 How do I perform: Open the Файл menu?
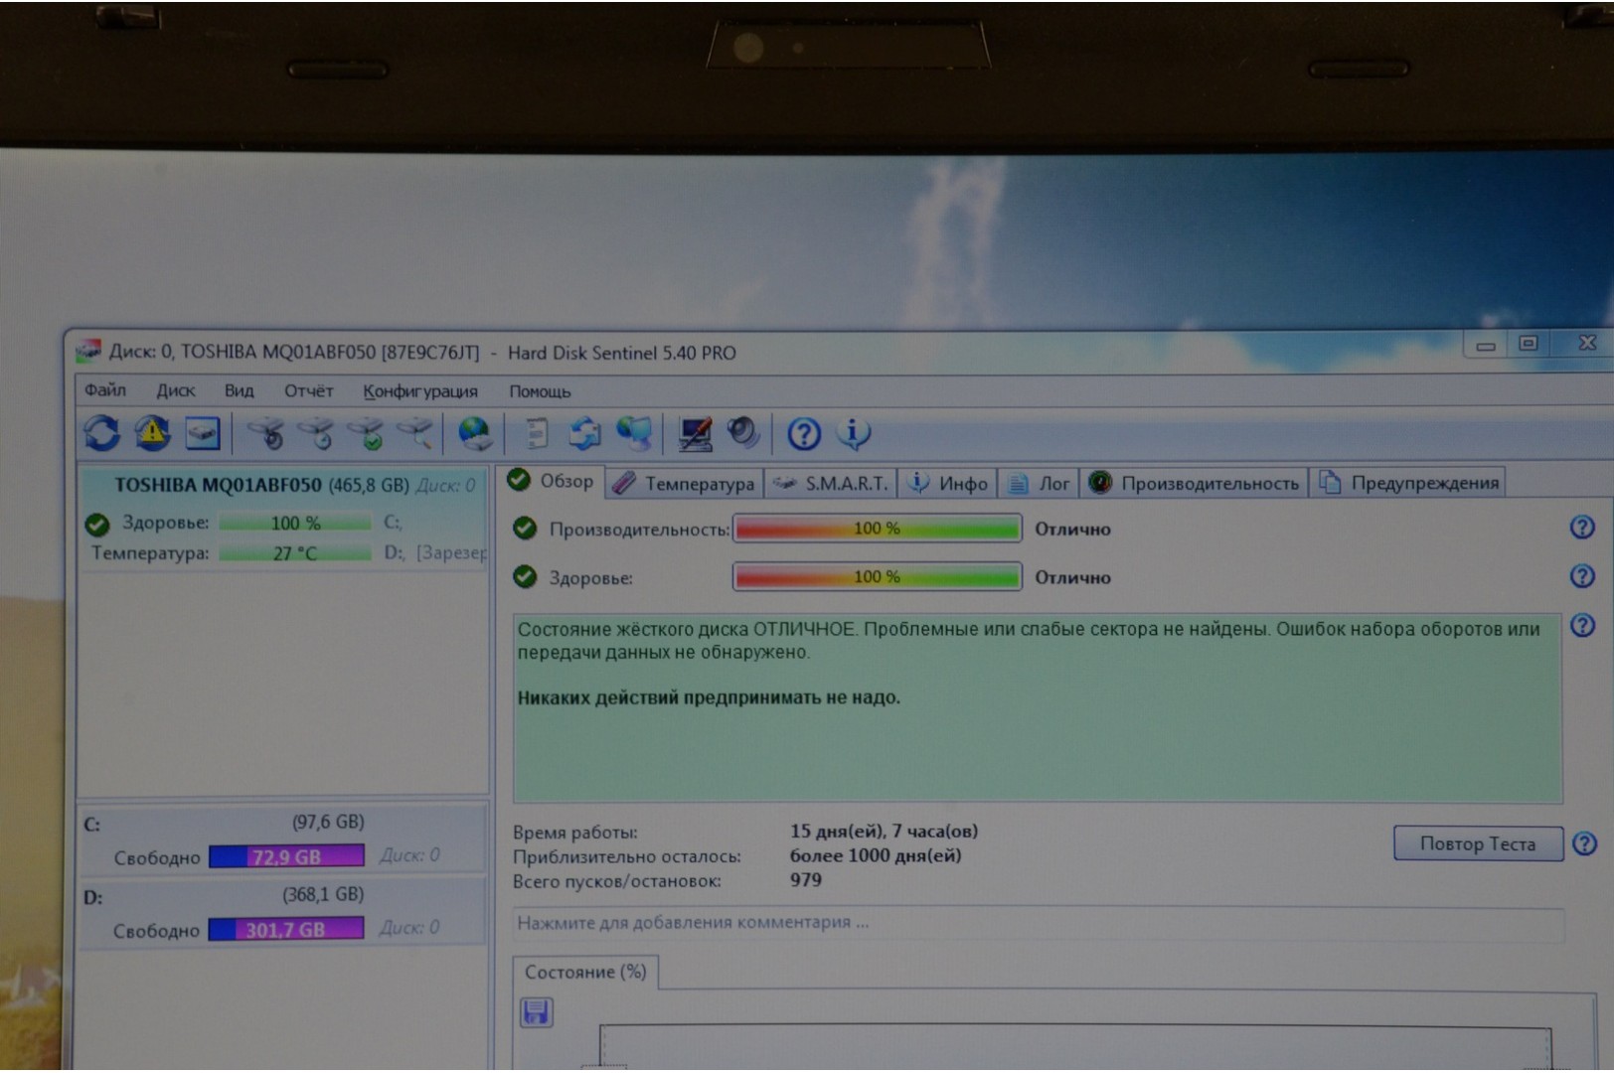coord(104,390)
